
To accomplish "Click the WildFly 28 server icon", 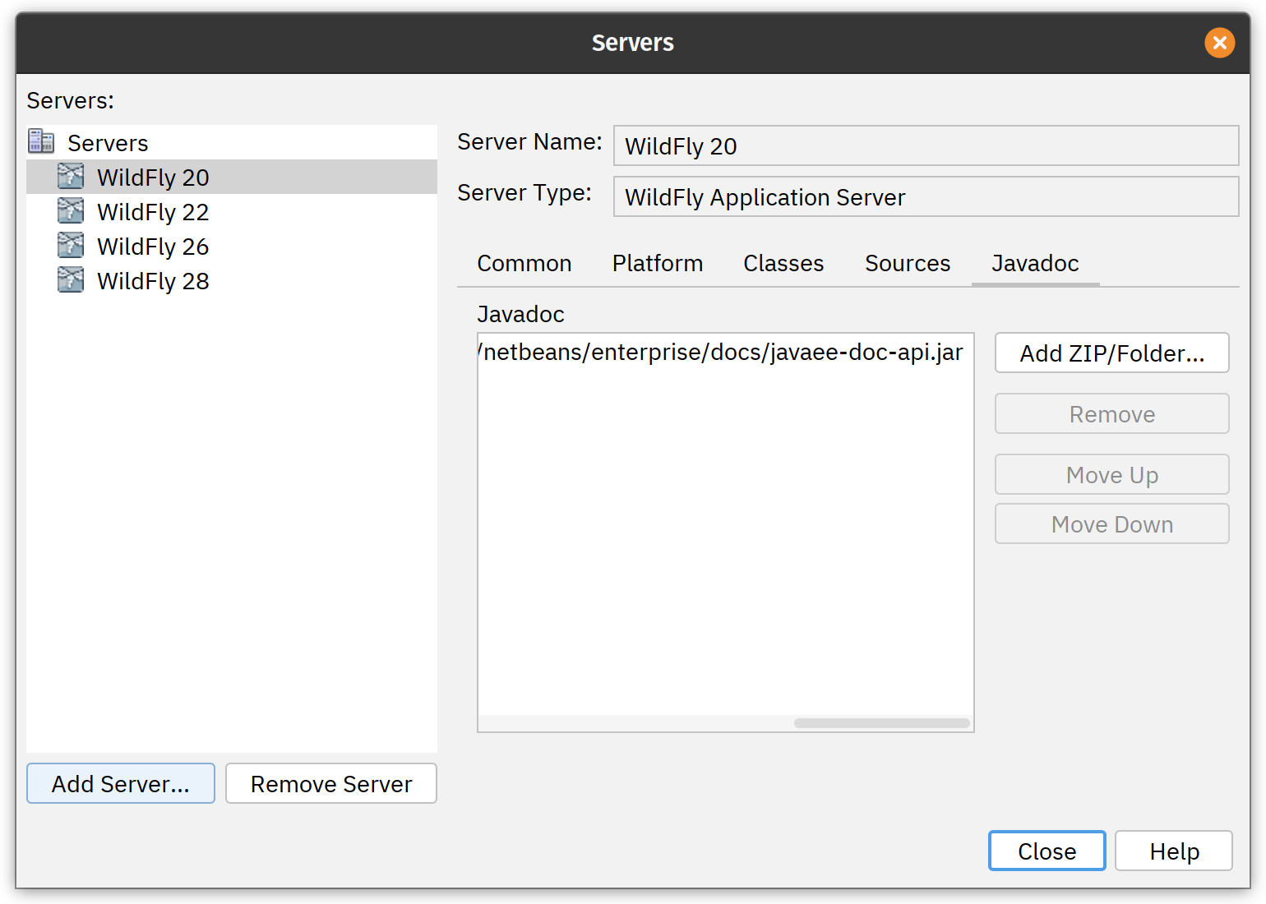I will pos(71,279).
